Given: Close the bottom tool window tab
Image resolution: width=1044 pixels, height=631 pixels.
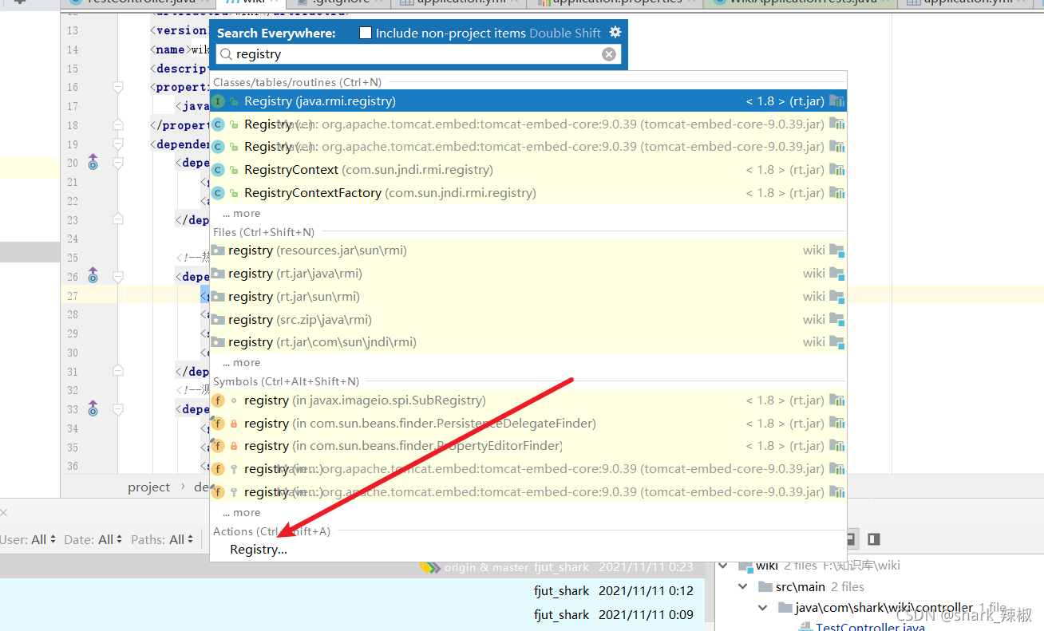Looking at the screenshot, I should pyautogui.click(x=3, y=513).
